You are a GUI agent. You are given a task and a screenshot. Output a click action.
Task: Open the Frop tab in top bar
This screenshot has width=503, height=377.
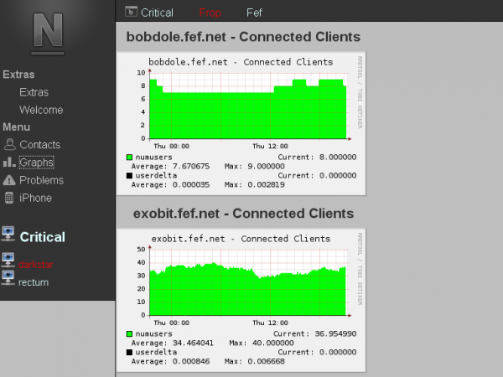pyautogui.click(x=210, y=13)
